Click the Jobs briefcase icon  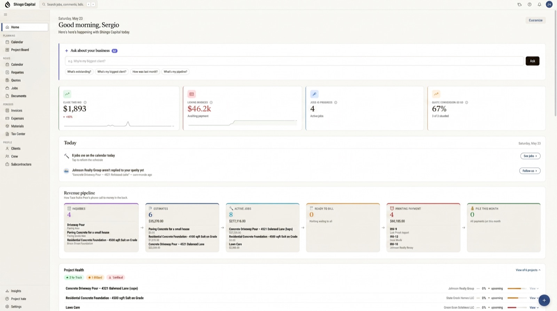point(7,88)
